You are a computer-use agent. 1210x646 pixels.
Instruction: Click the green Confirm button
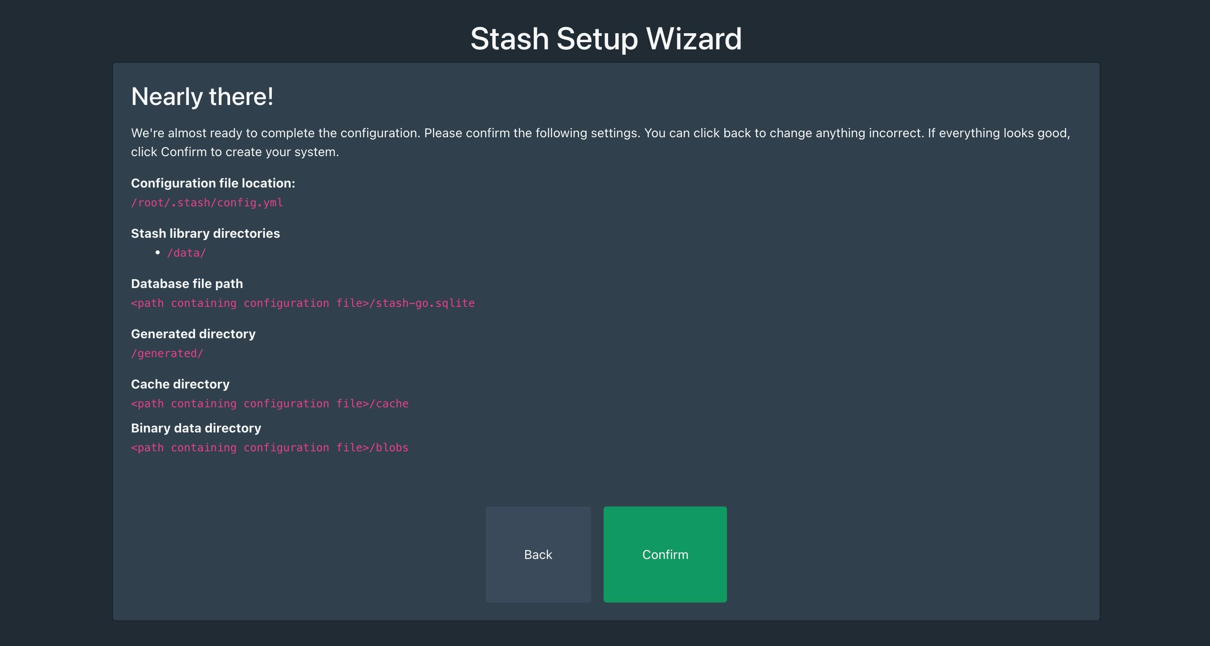pos(665,554)
